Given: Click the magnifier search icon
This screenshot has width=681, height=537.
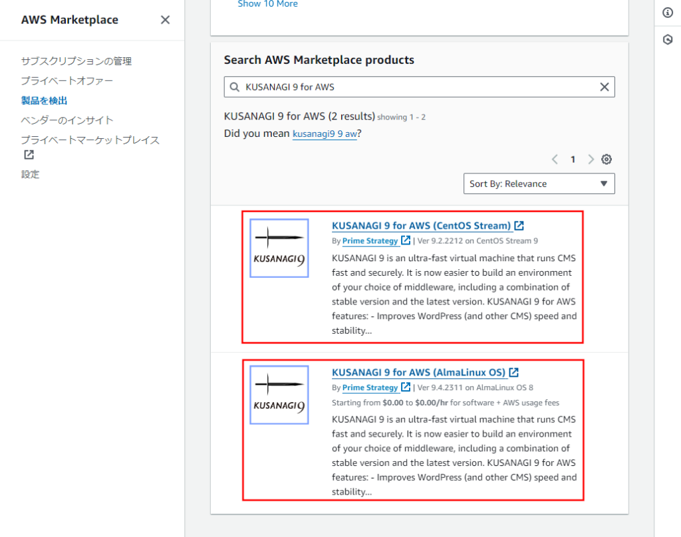Looking at the screenshot, I should click(235, 87).
